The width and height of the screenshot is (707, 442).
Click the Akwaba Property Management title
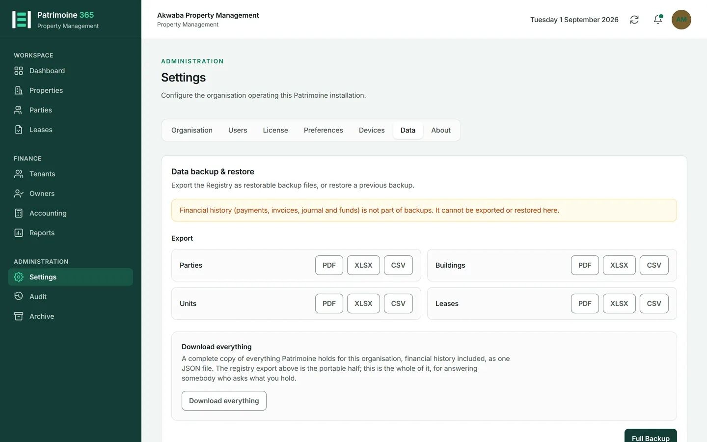coord(208,15)
